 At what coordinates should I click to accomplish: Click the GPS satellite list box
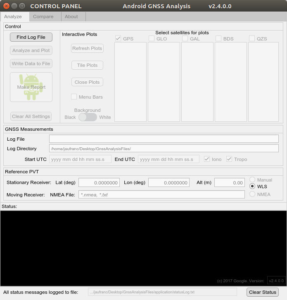click(130, 82)
